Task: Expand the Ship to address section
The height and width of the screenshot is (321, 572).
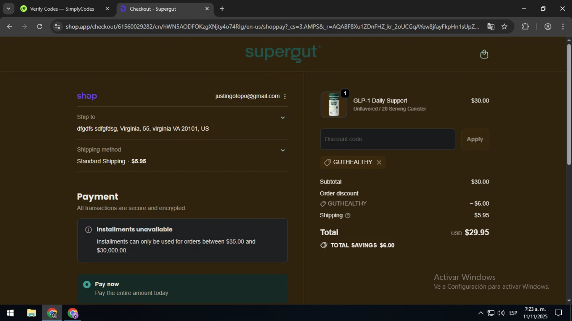Action: tap(283, 118)
